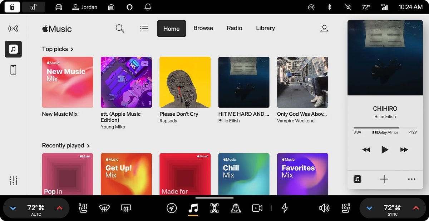
Task: Open the New Music Mix cover
Action: pos(68,82)
